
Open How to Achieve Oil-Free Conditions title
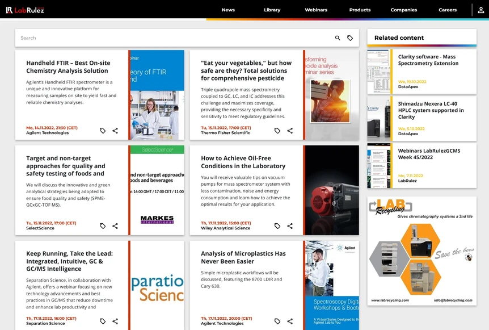click(x=243, y=162)
